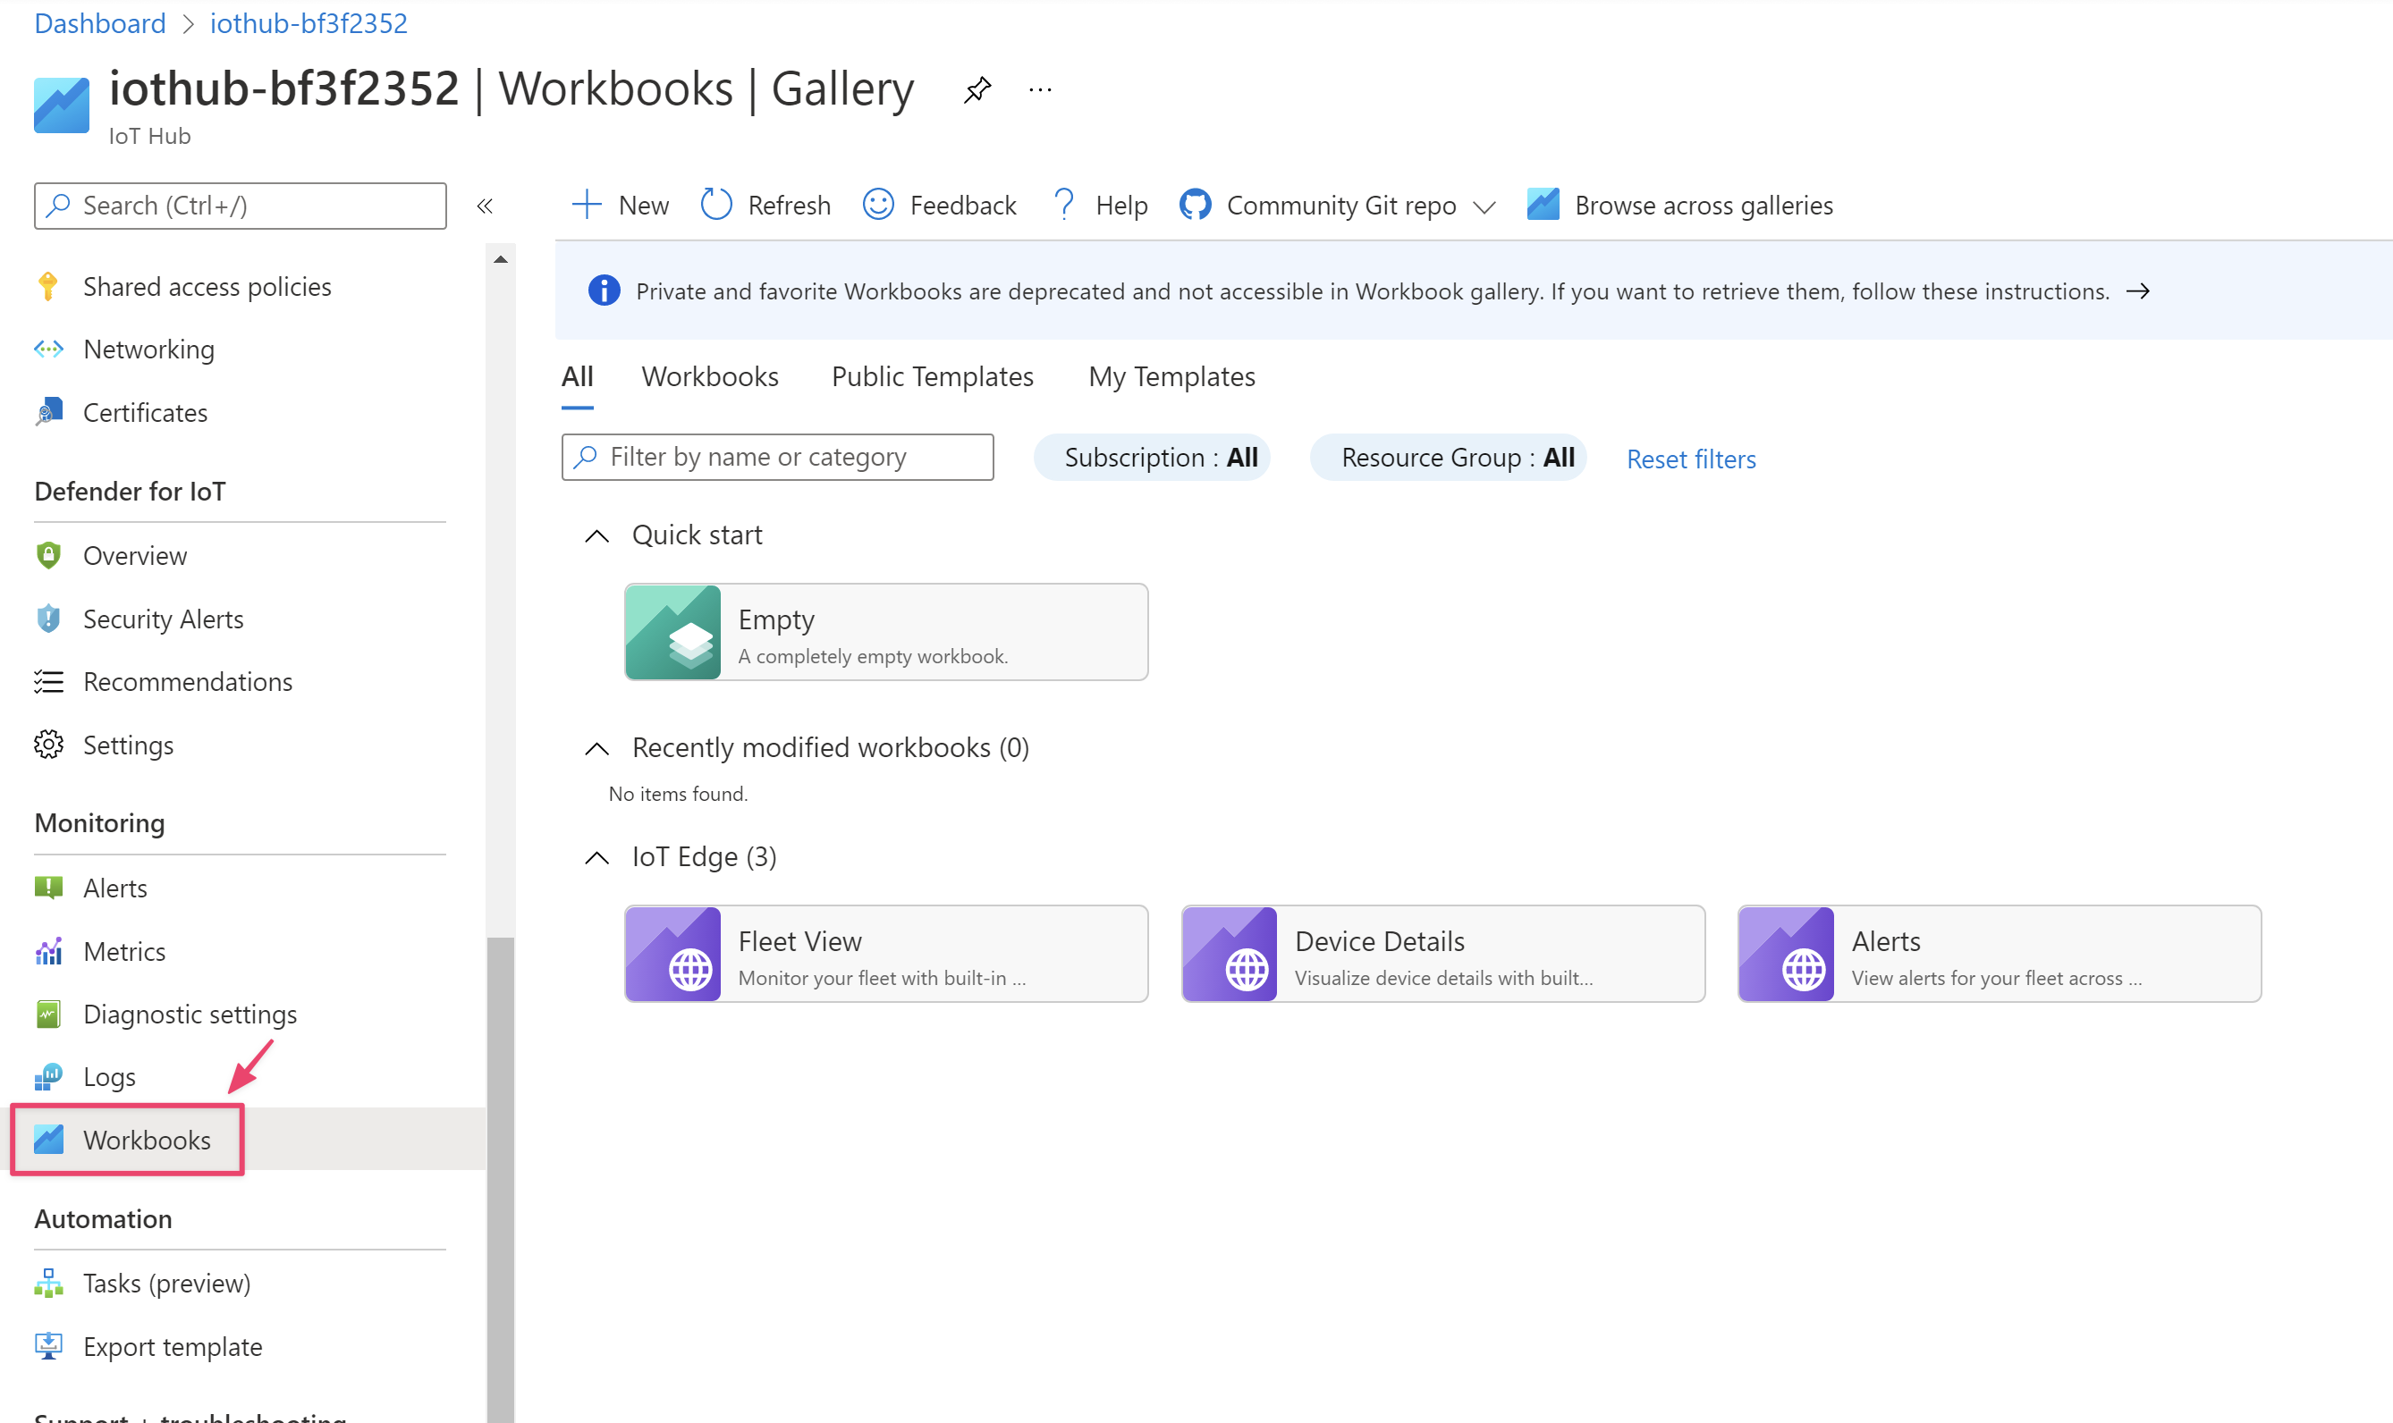This screenshot has height=1423, width=2393.
Task: Click the Filter by name or category input
Action: pos(776,456)
